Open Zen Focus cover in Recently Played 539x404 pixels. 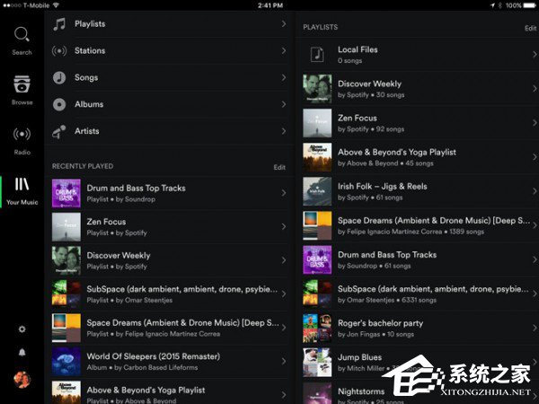66,227
